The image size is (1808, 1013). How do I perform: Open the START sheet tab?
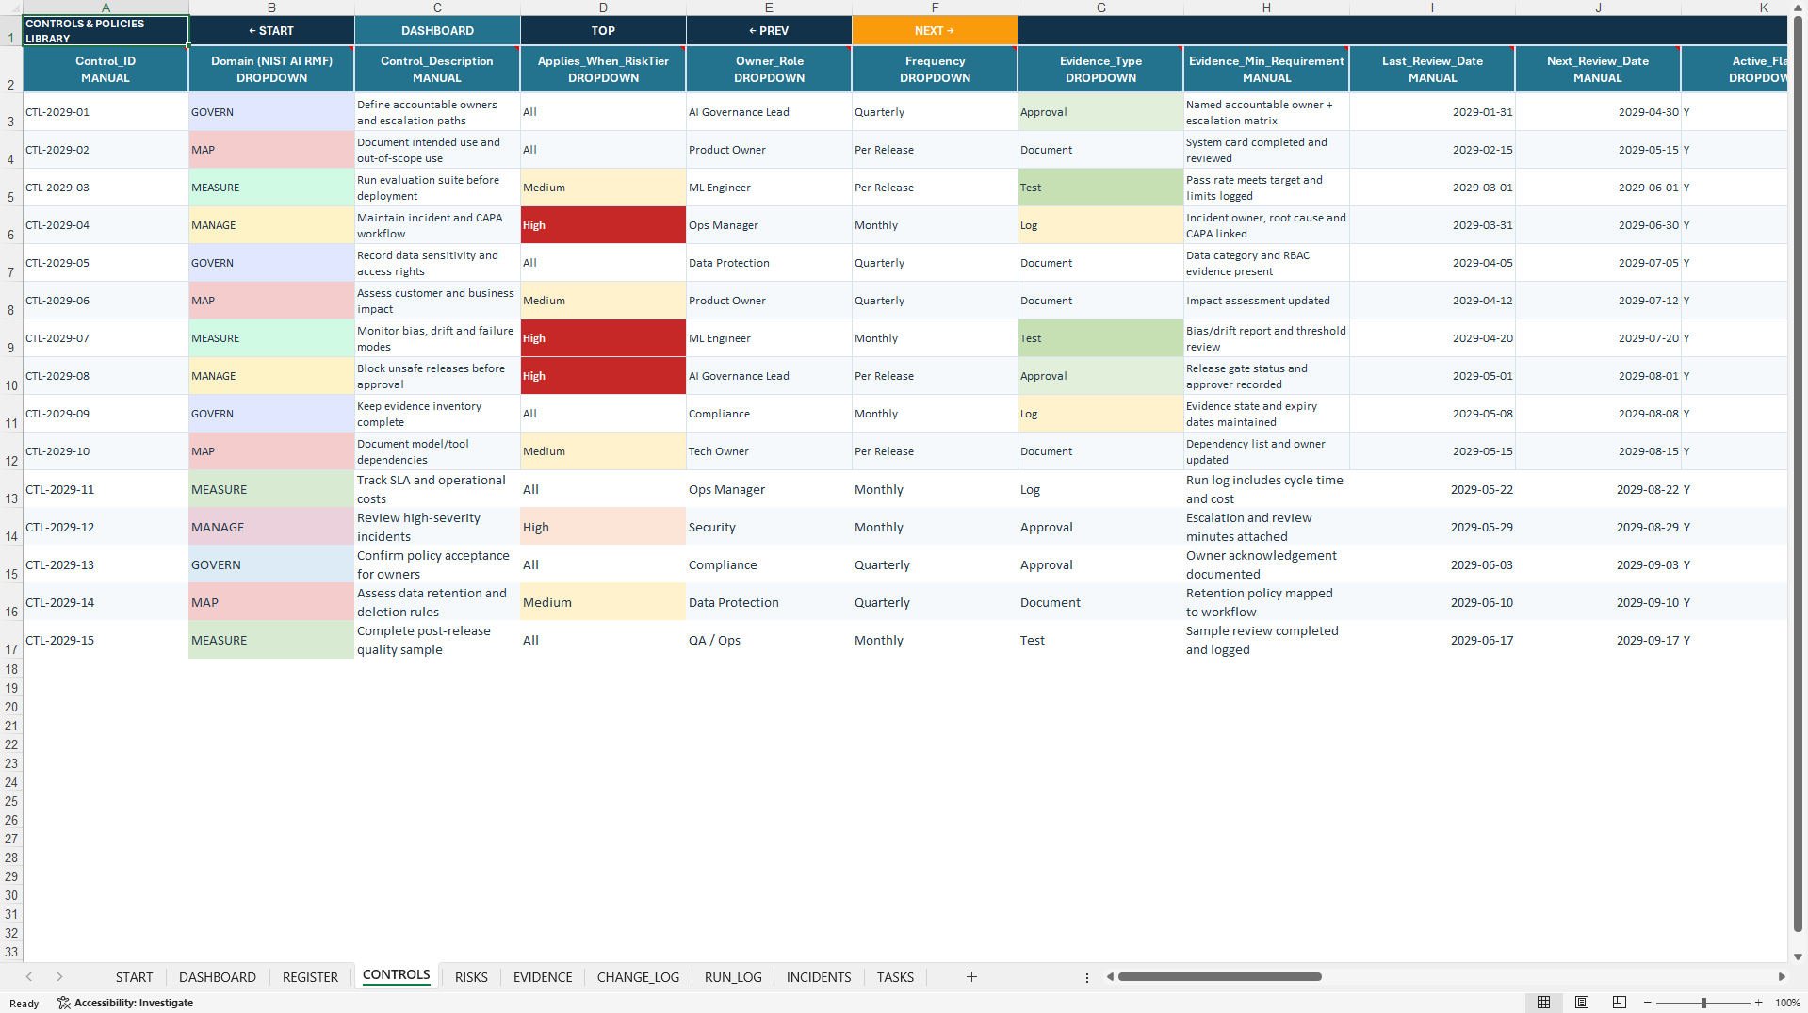[x=134, y=977]
